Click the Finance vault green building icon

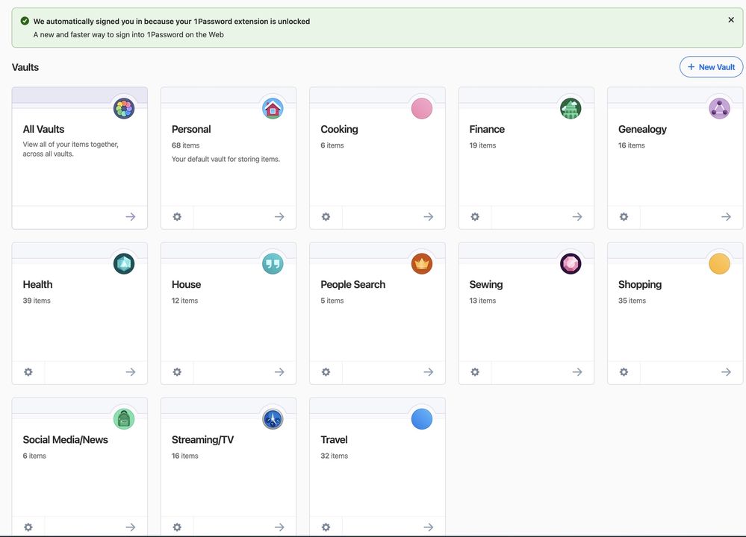coord(571,108)
